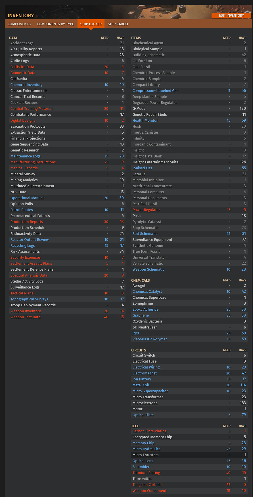The width and height of the screenshot is (253, 497).
Task: Open the Weapon Test Data entry
Action: [x=25, y=317]
